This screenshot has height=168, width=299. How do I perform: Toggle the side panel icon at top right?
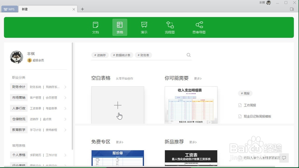click(292, 9)
